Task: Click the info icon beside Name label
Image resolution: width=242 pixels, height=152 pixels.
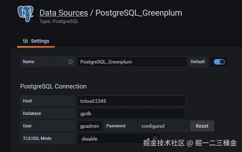Action: tap(71, 62)
